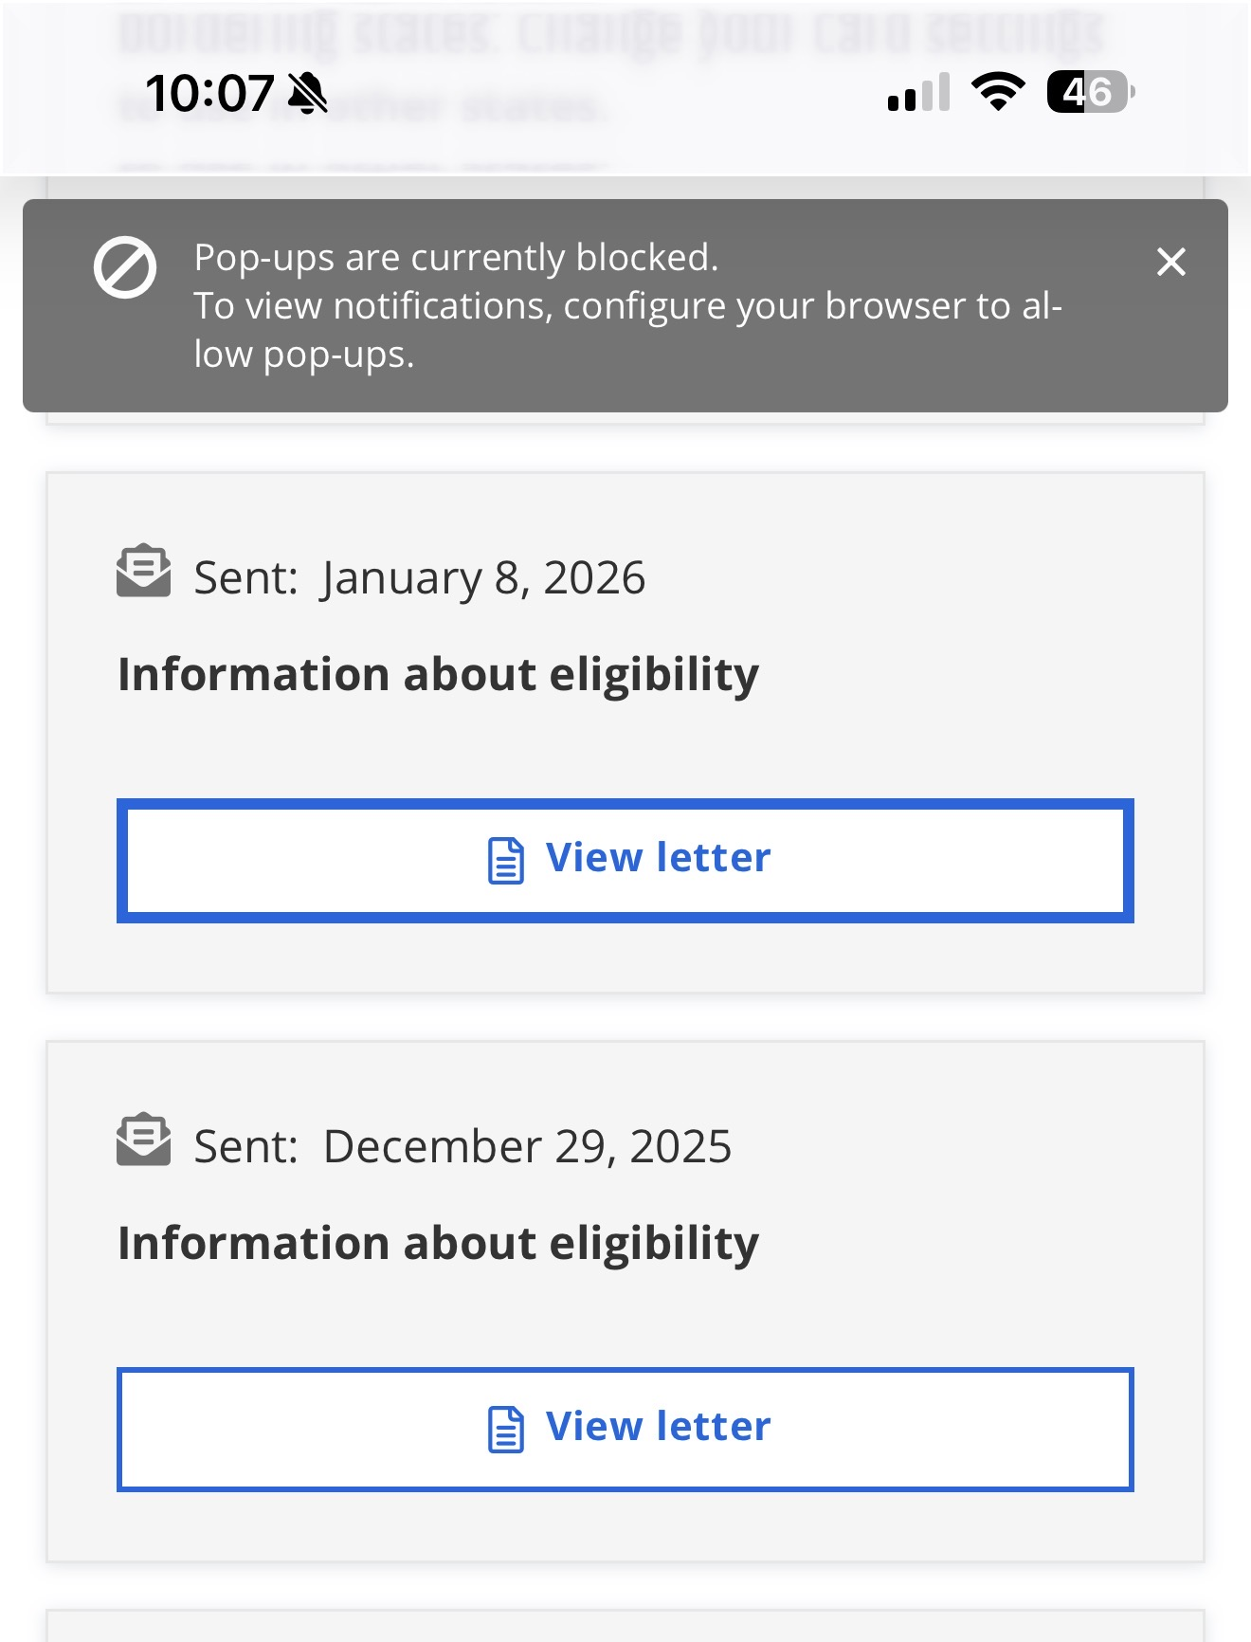The width and height of the screenshot is (1251, 1642).
Task: Click document icon in December letter button
Action: point(506,1430)
